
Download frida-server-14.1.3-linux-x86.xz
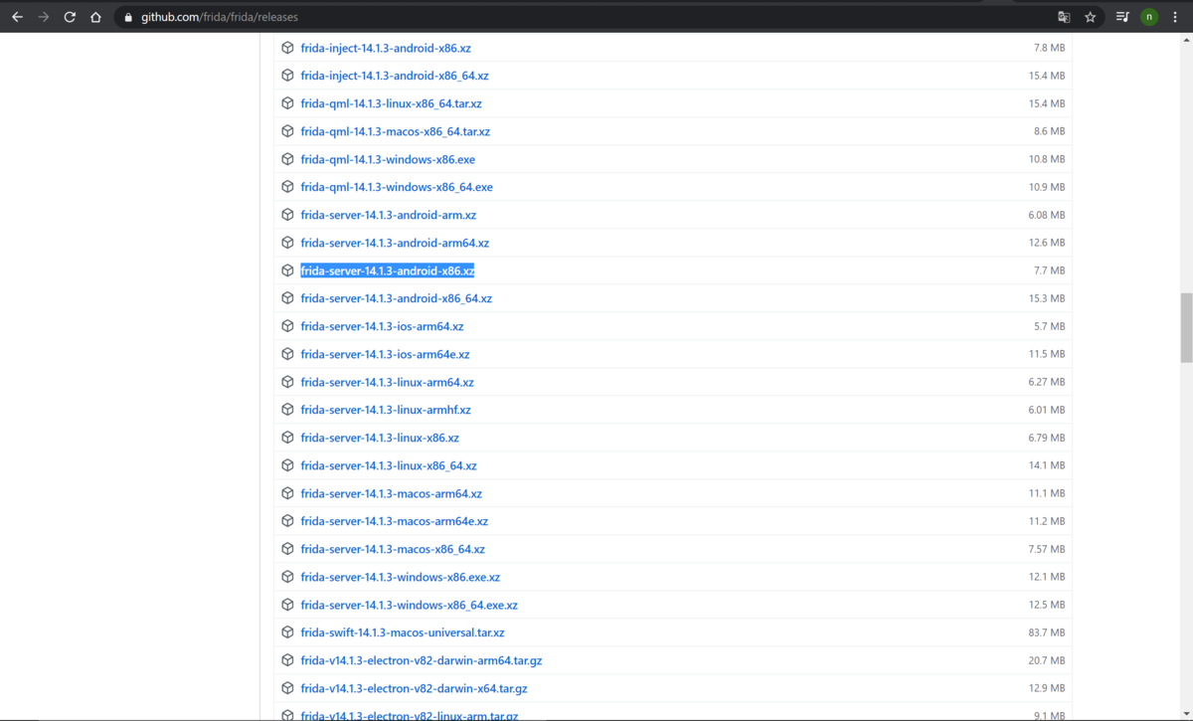[380, 438]
